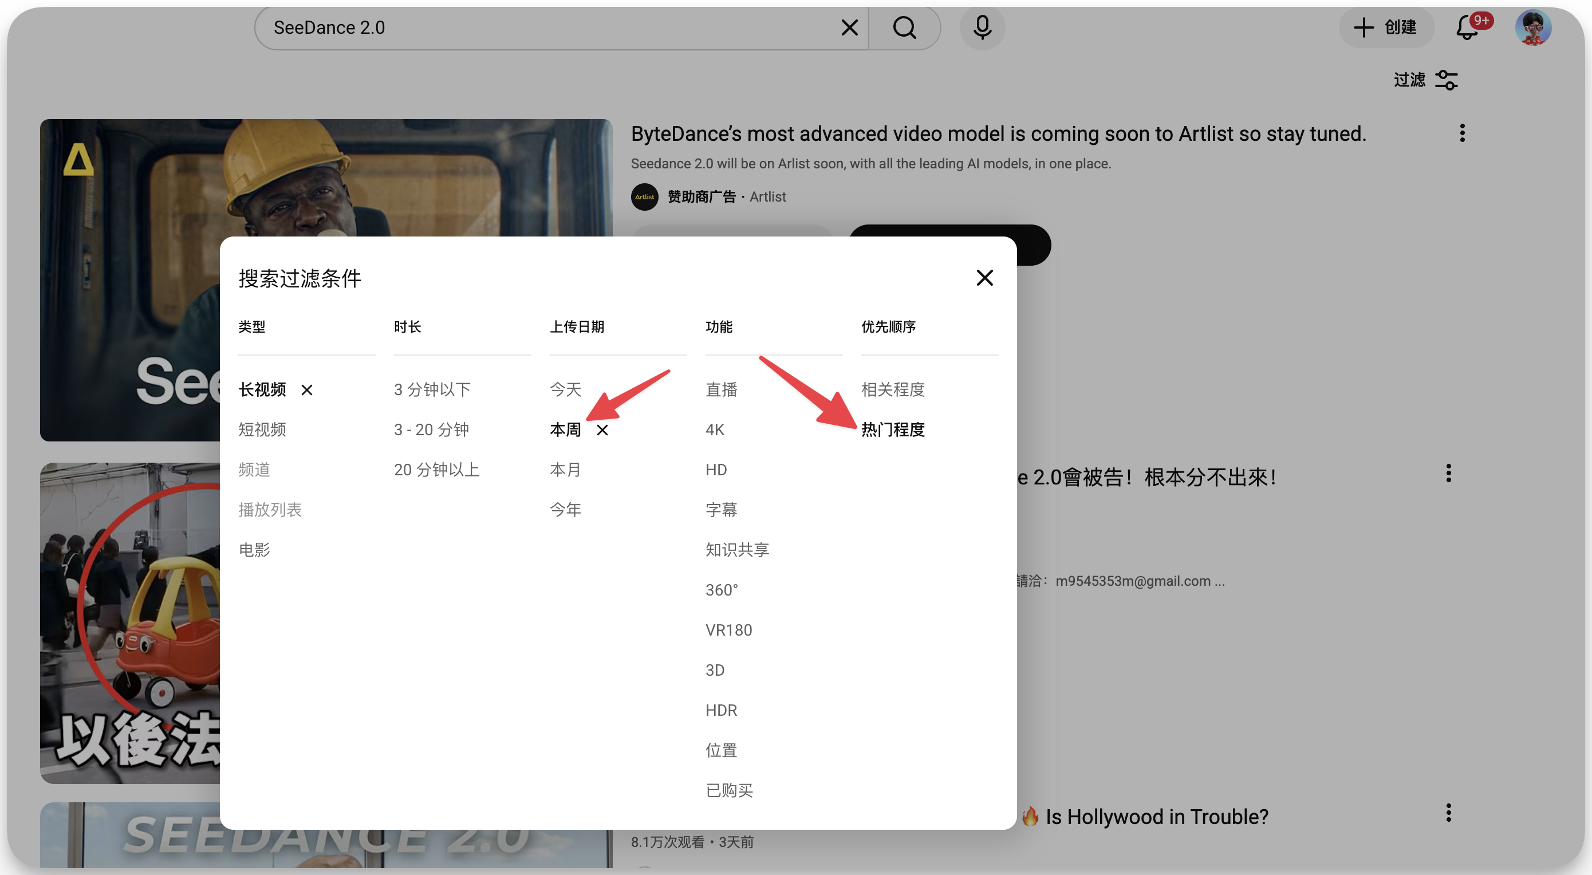
Task: Remove the 本周 filter with X
Action: click(602, 430)
